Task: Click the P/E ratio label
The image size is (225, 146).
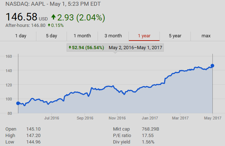Action: click(x=122, y=136)
